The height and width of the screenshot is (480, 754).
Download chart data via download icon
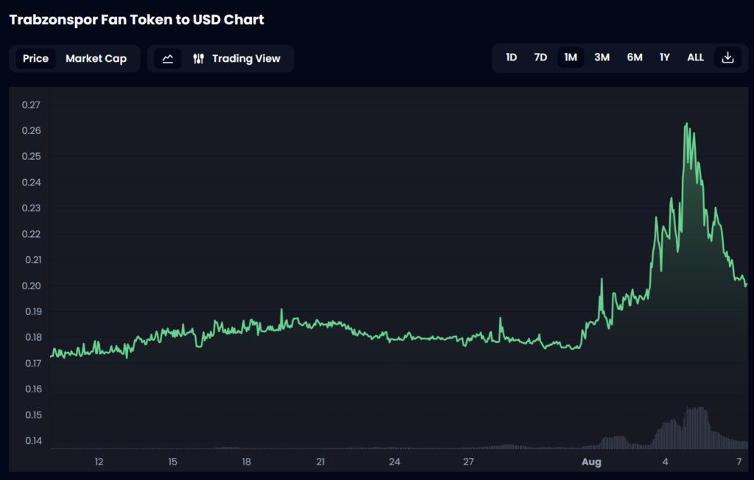coord(727,57)
